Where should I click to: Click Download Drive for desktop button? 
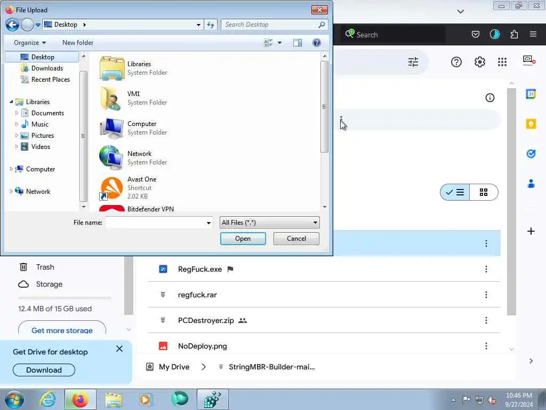[44, 370]
